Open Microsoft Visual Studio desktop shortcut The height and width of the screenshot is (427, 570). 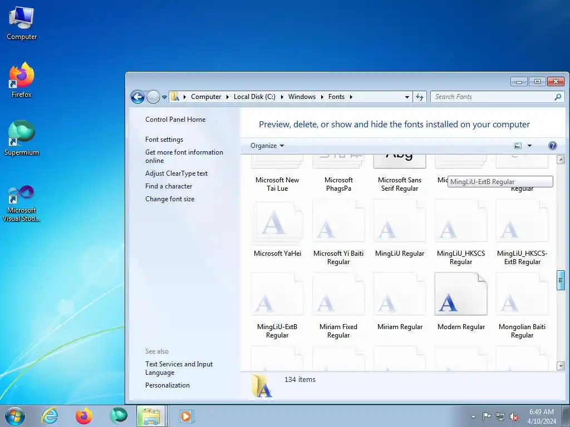point(22,203)
